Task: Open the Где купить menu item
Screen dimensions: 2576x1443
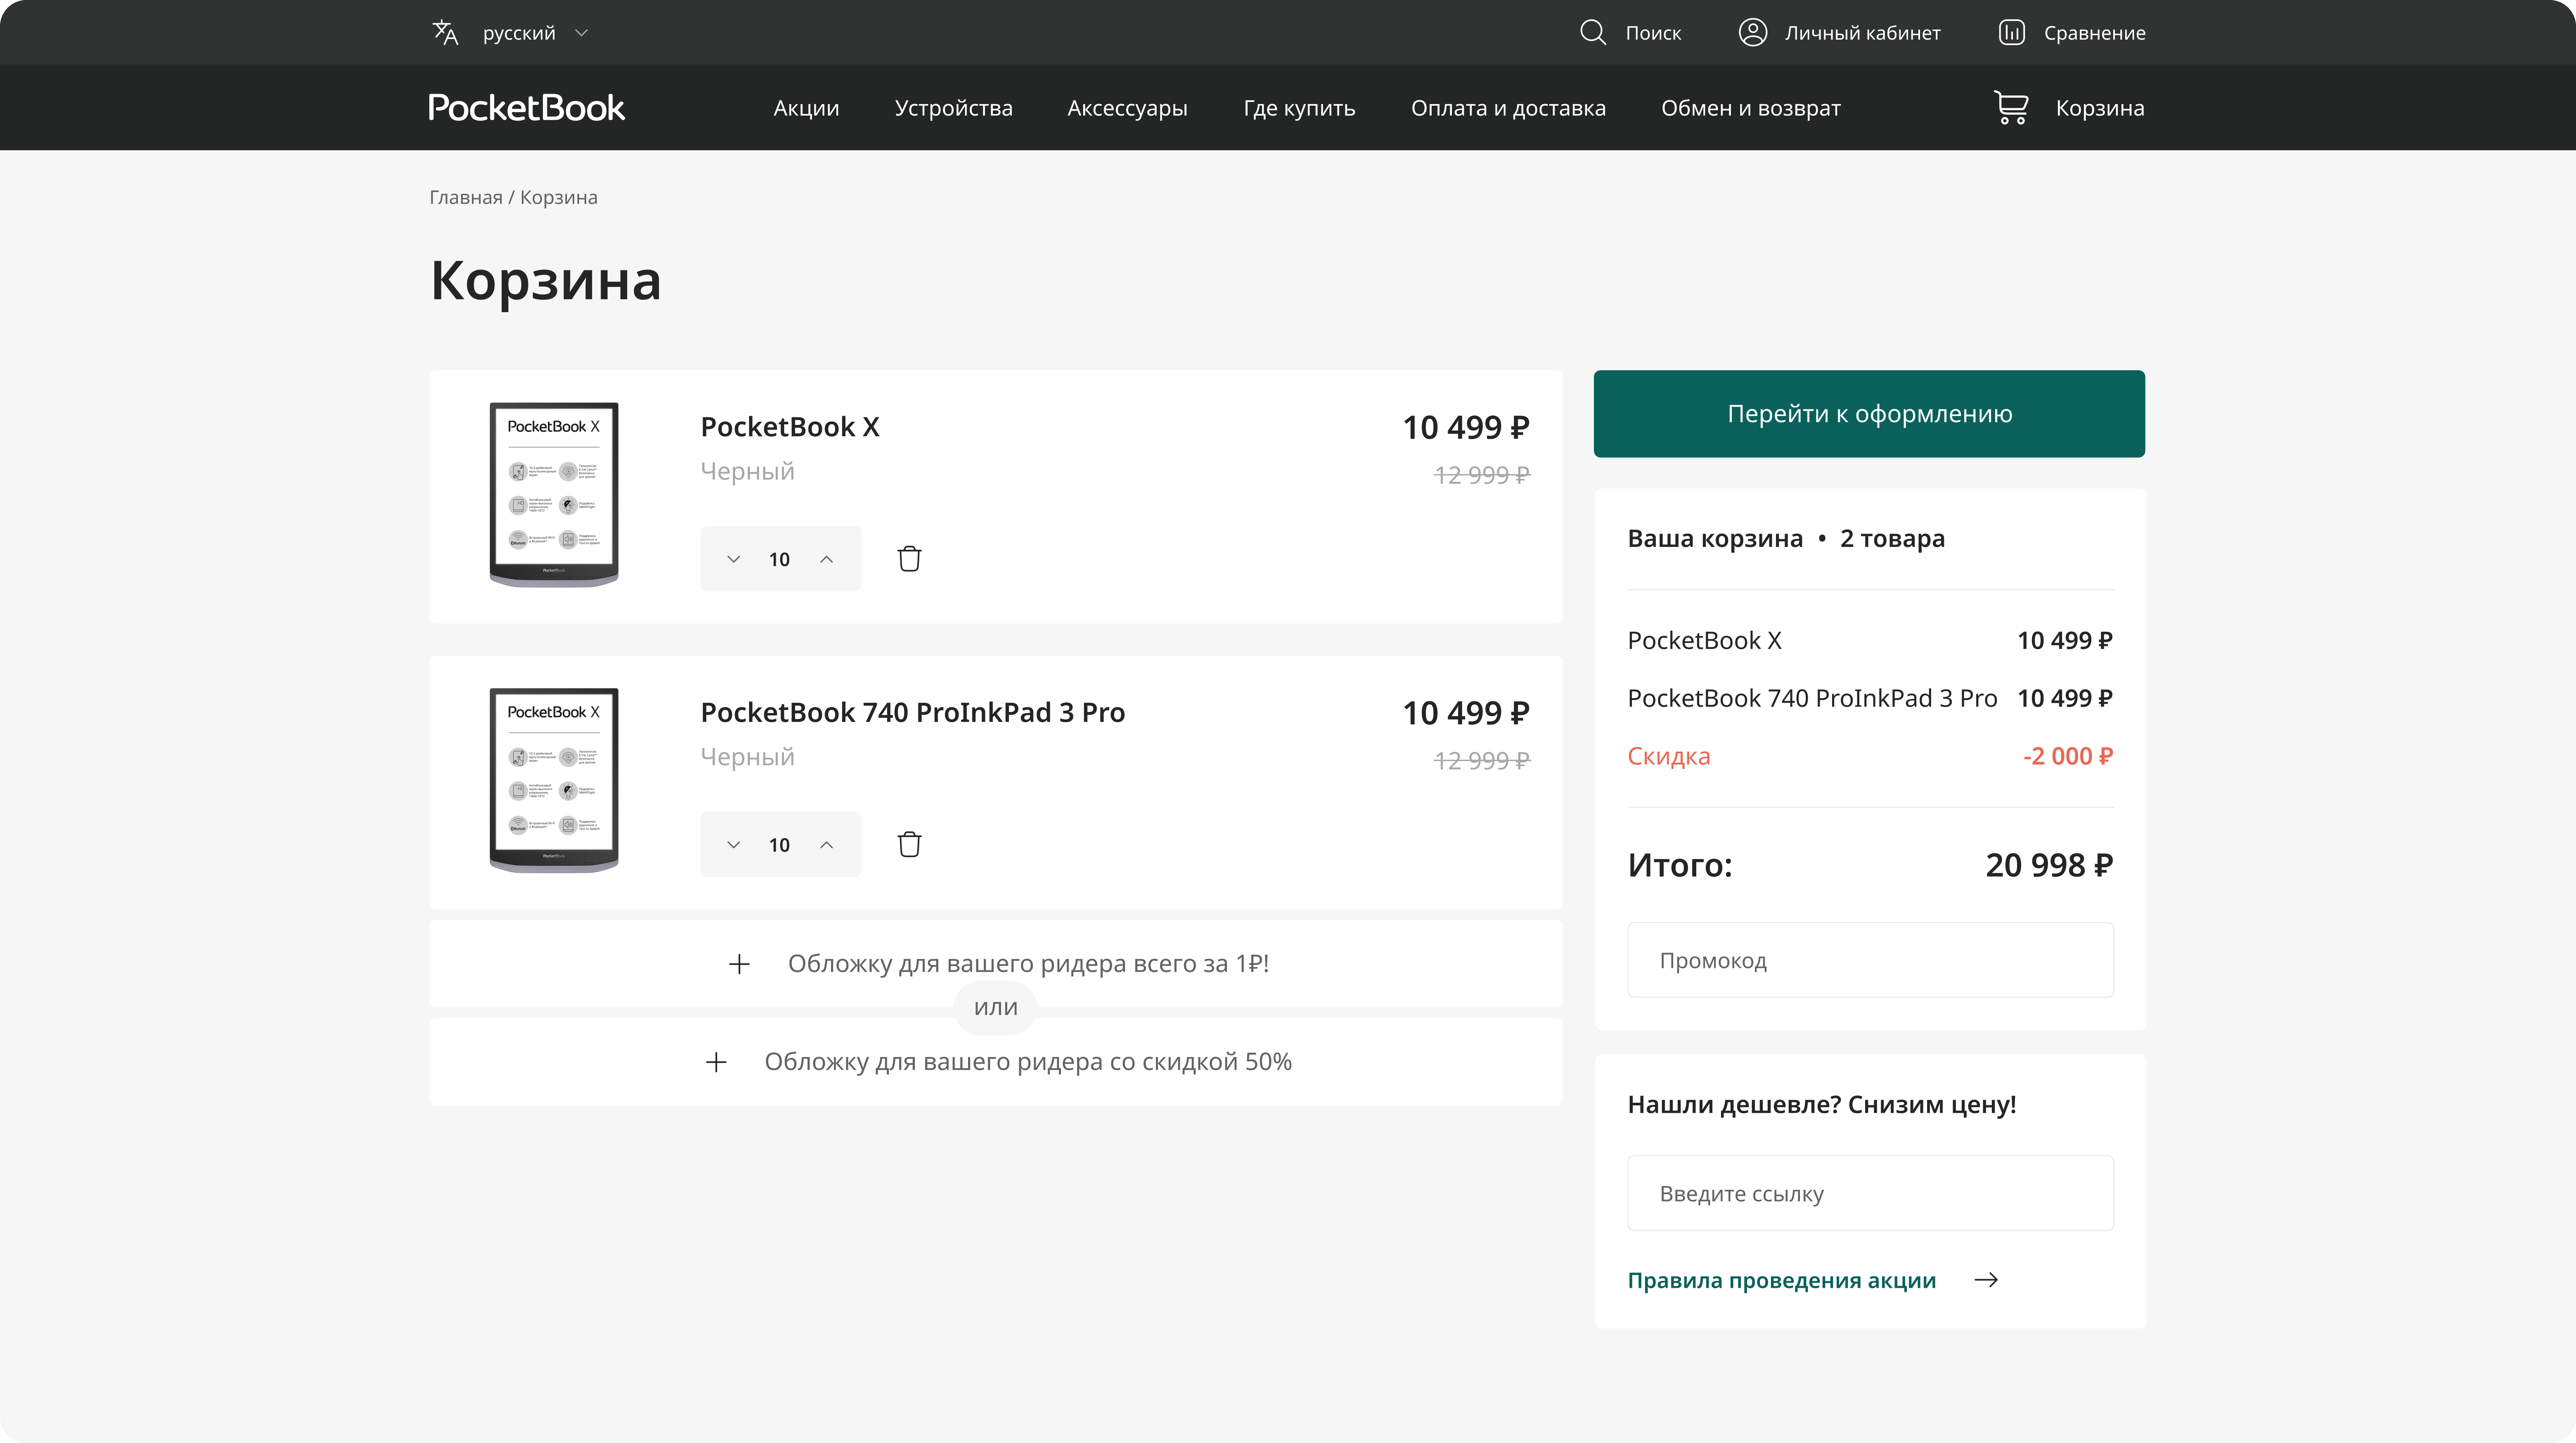Action: click(x=1300, y=108)
